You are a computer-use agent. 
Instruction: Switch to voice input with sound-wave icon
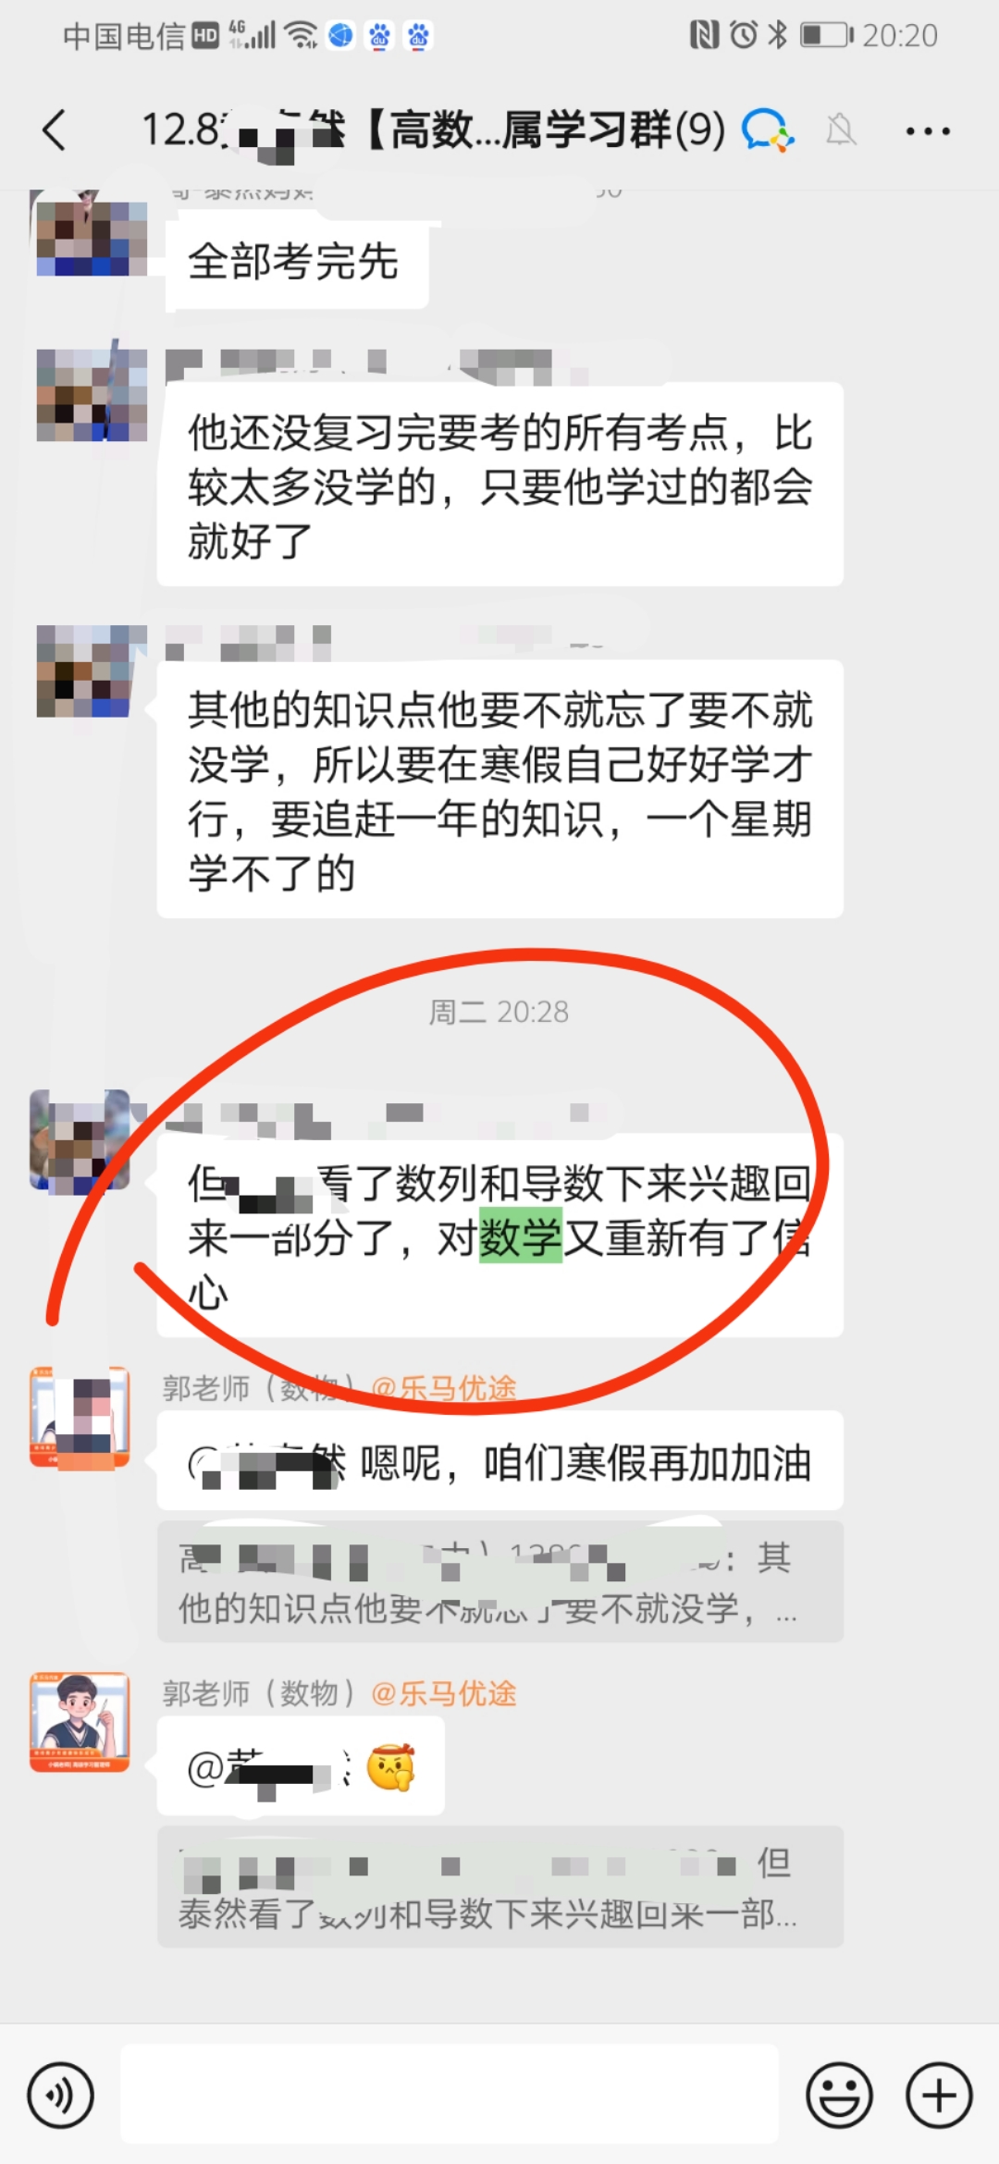61,2095
